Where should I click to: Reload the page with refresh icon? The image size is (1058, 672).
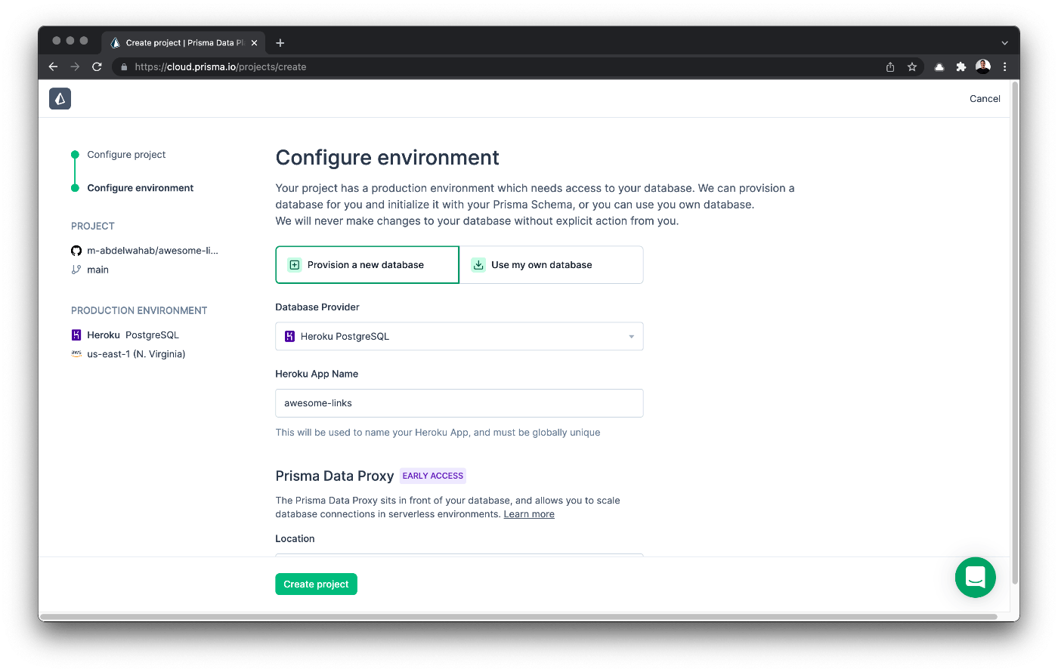[x=97, y=66]
